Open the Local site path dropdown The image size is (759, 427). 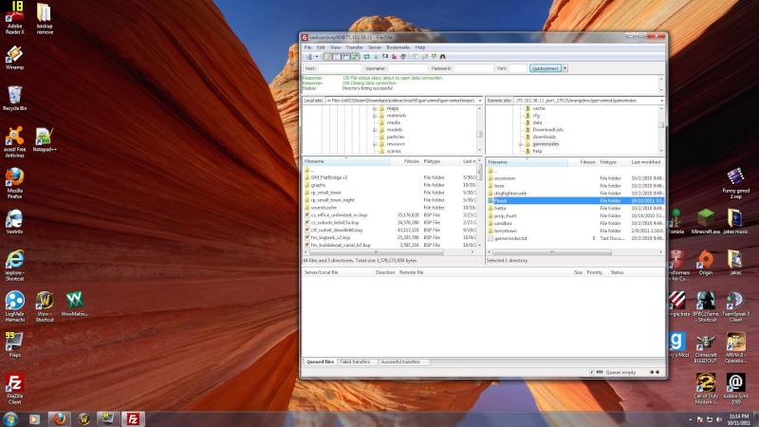coord(480,101)
